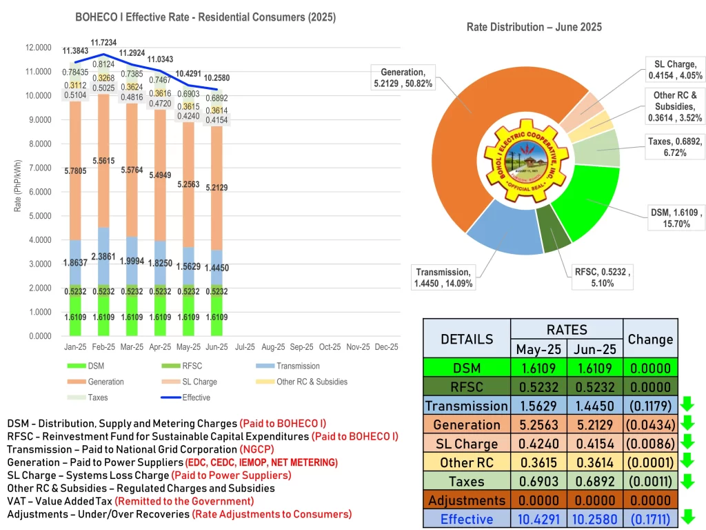Click the Generation orange legend swatch
The width and height of the screenshot is (706, 530).
click(x=75, y=382)
